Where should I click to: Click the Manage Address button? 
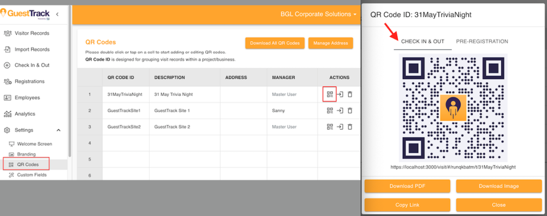(x=330, y=43)
